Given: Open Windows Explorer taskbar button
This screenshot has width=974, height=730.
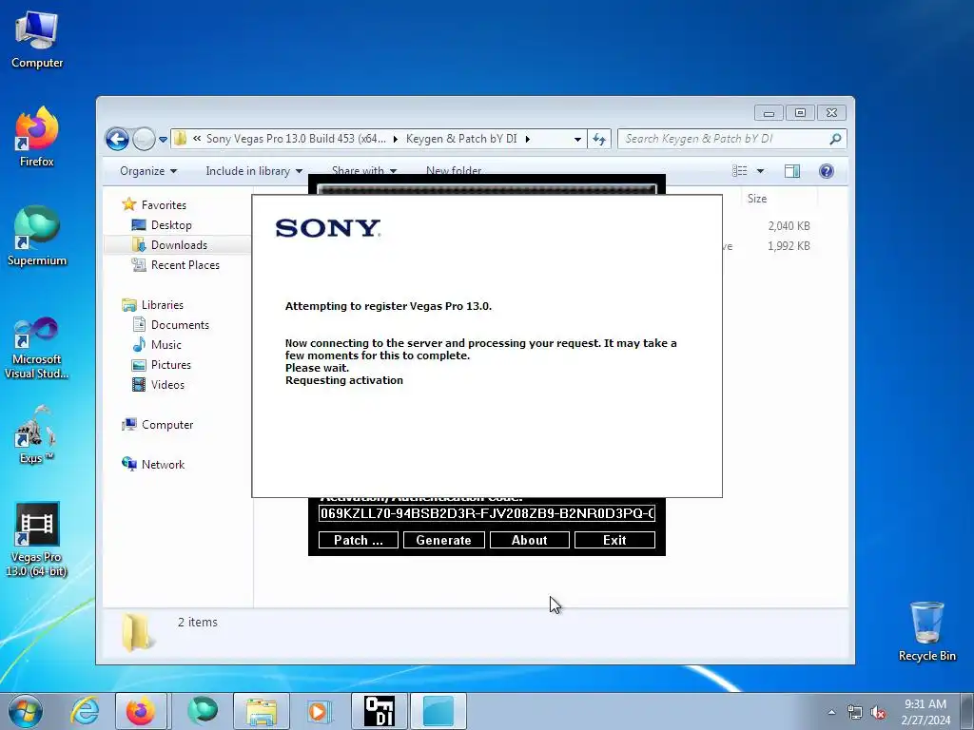Looking at the screenshot, I should [262, 711].
